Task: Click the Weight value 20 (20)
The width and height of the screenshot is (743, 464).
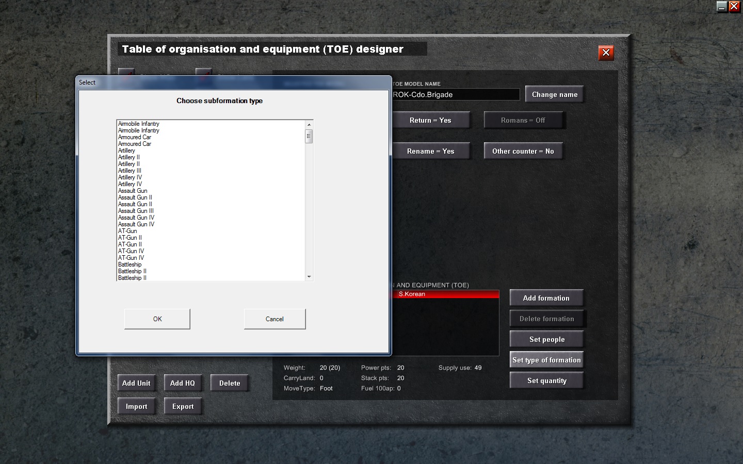Action: click(x=330, y=368)
